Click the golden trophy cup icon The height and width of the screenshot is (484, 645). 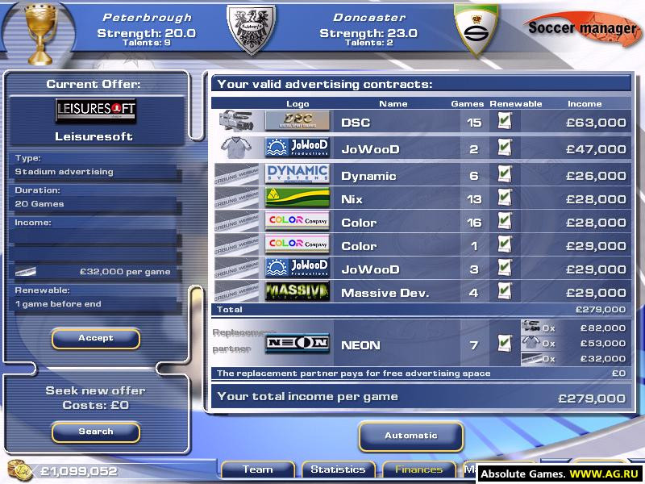click(40, 34)
